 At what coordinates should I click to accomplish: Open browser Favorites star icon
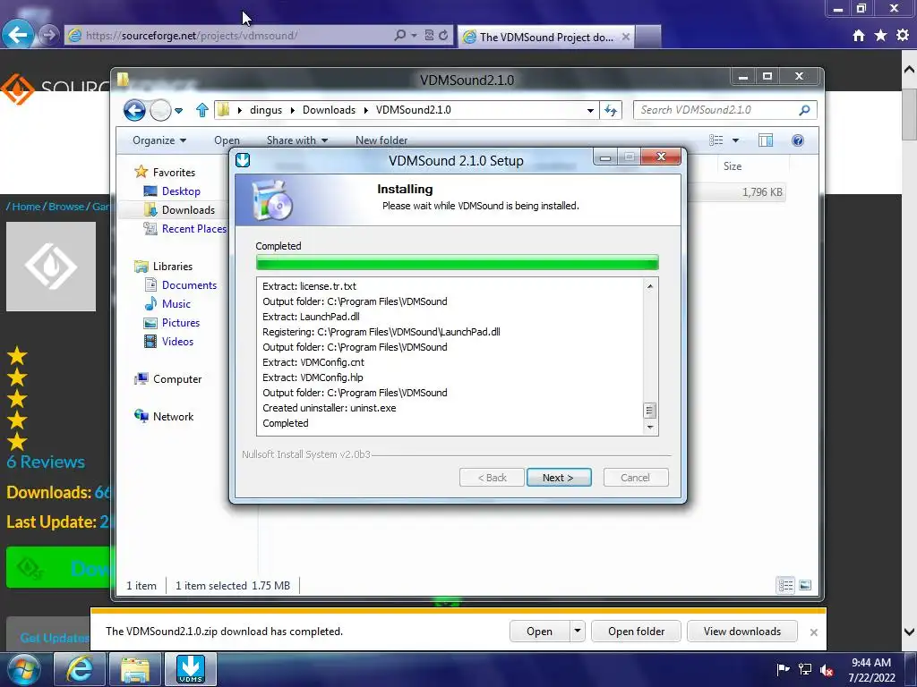[x=880, y=36]
